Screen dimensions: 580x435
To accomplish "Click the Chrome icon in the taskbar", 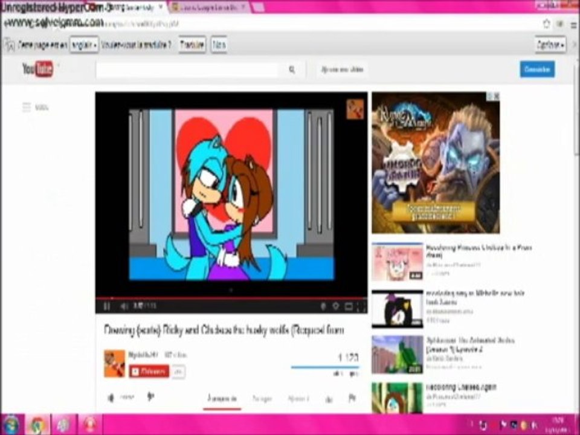I will click(x=37, y=425).
